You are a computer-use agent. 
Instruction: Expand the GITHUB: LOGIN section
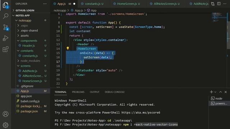31,10
